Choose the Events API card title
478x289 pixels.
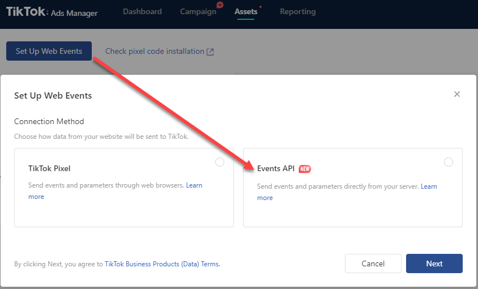tap(276, 168)
